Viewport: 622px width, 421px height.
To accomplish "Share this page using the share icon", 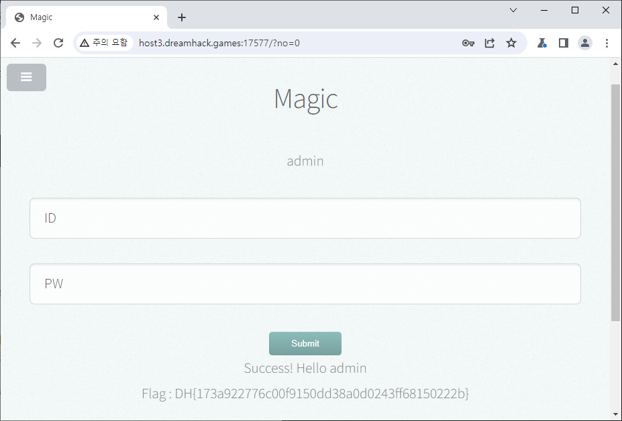I will (490, 43).
